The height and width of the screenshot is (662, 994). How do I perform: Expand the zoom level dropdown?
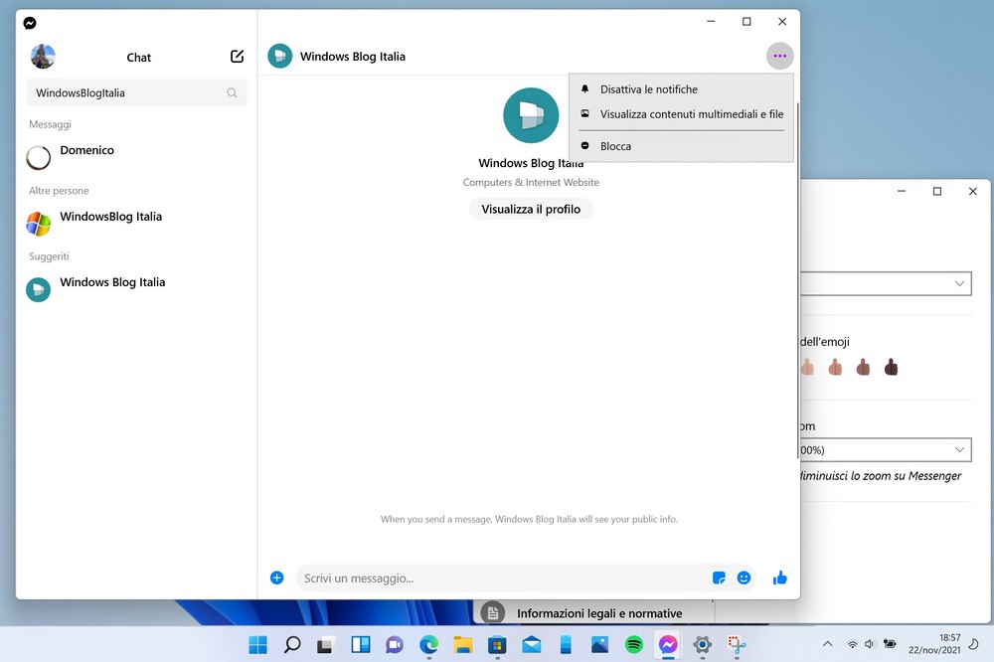(959, 450)
